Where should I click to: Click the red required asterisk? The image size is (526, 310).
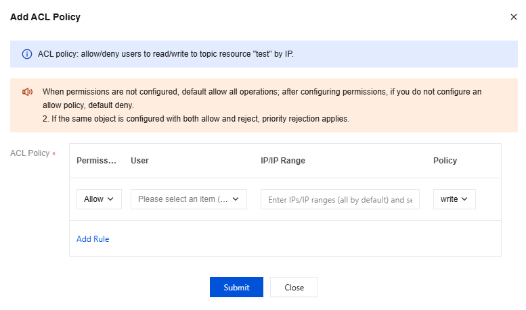click(54, 154)
